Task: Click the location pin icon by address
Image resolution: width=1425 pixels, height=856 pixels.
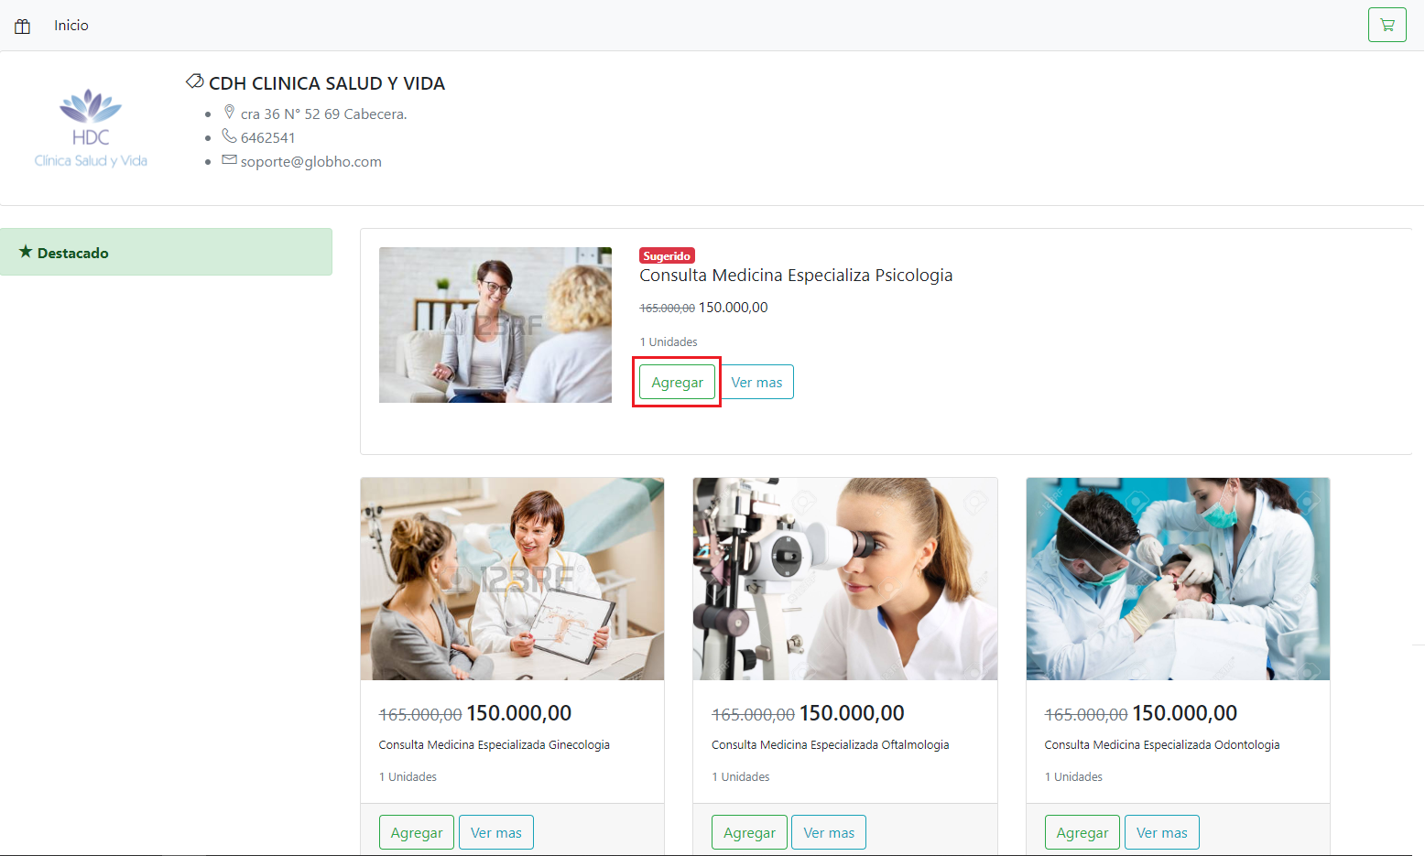Action: click(229, 113)
